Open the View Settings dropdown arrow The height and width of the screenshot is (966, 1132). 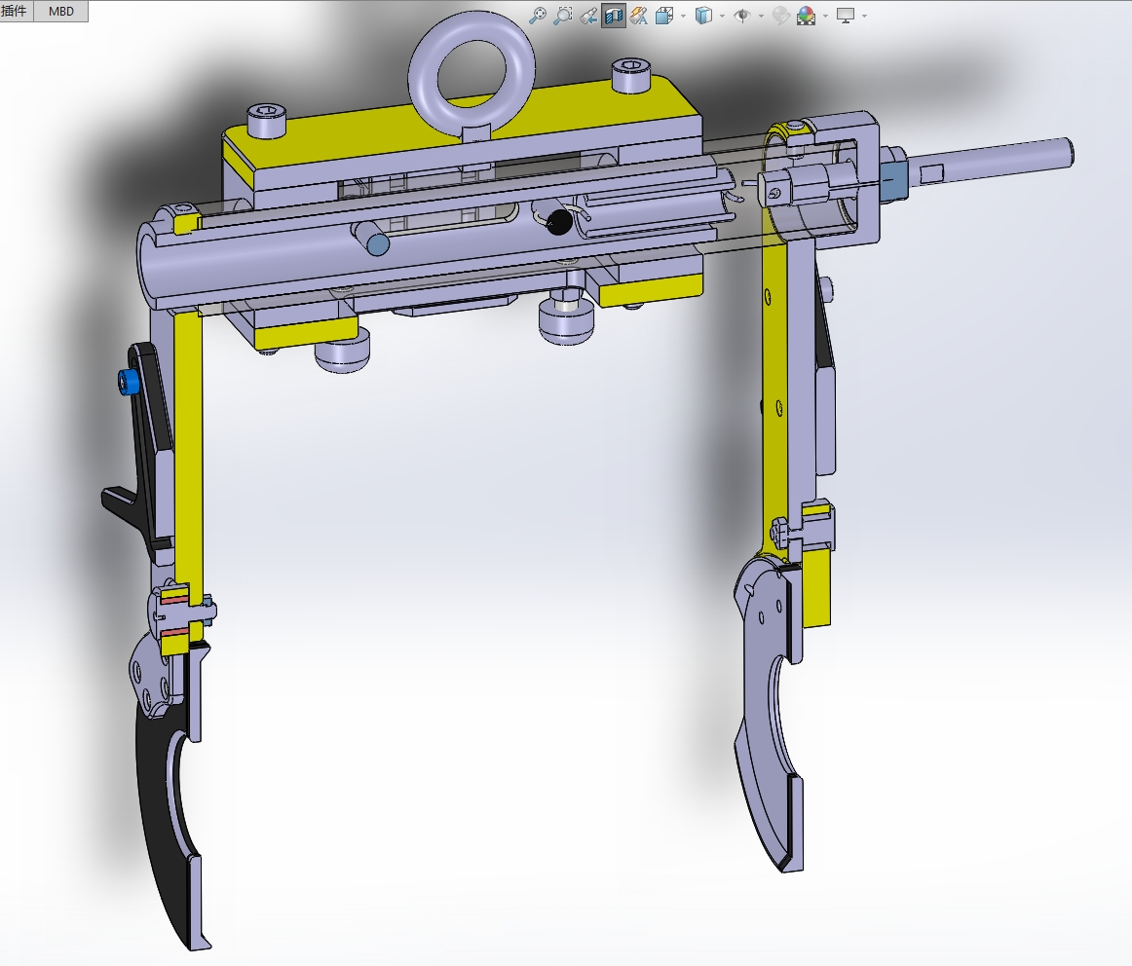[x=864, y=16]
